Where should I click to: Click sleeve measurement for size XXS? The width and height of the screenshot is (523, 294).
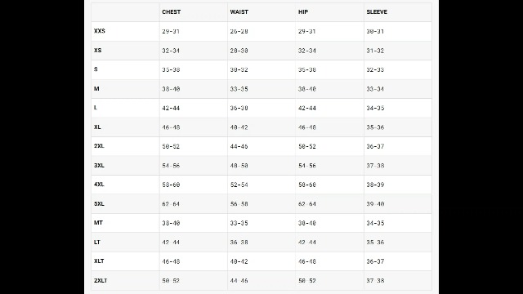375,31
